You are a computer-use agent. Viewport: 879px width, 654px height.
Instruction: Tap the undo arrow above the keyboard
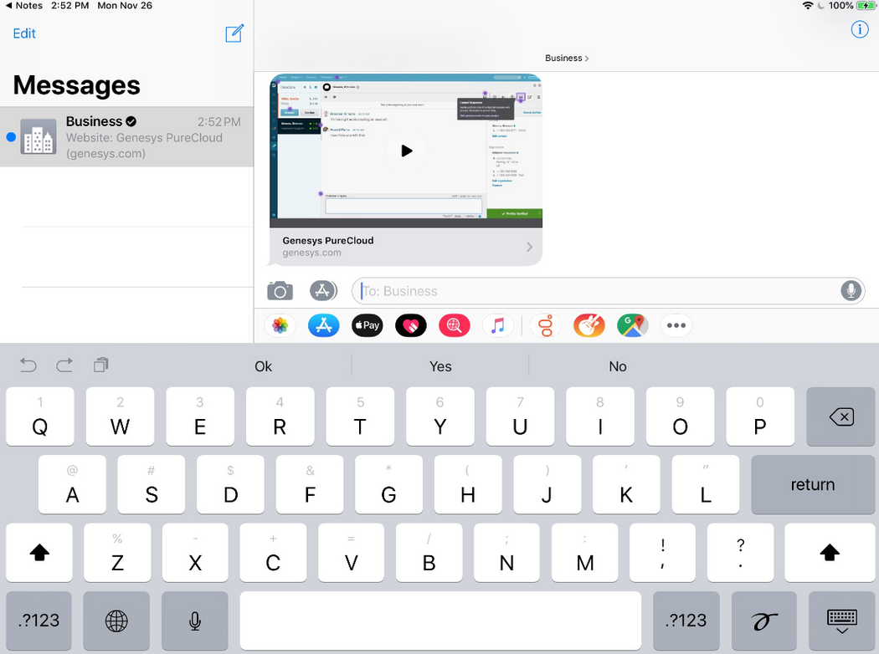pos(28,365)
